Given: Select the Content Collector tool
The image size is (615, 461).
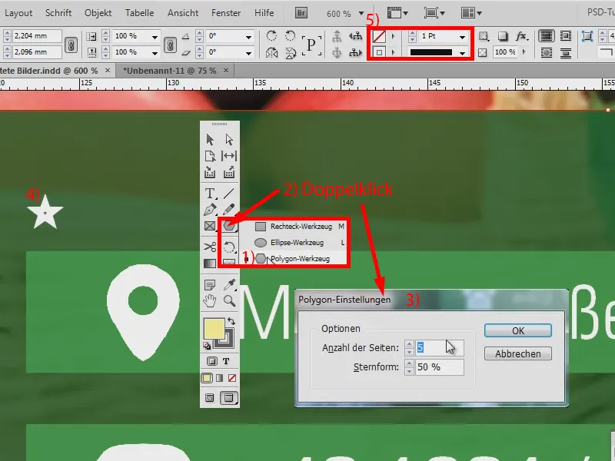Looking at the screenshot, I should 210,172.
